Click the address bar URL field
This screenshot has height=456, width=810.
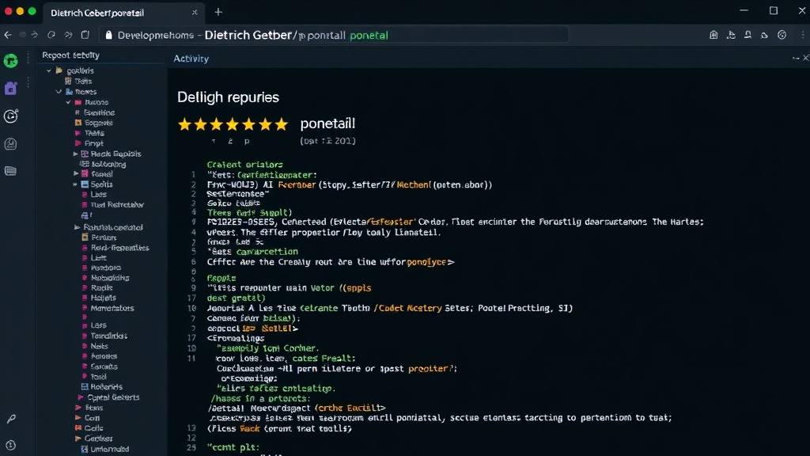334,35
